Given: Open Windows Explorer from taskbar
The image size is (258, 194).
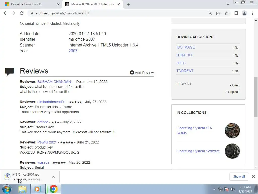Looking at the screenshot, I should click(x=22, y=189).
